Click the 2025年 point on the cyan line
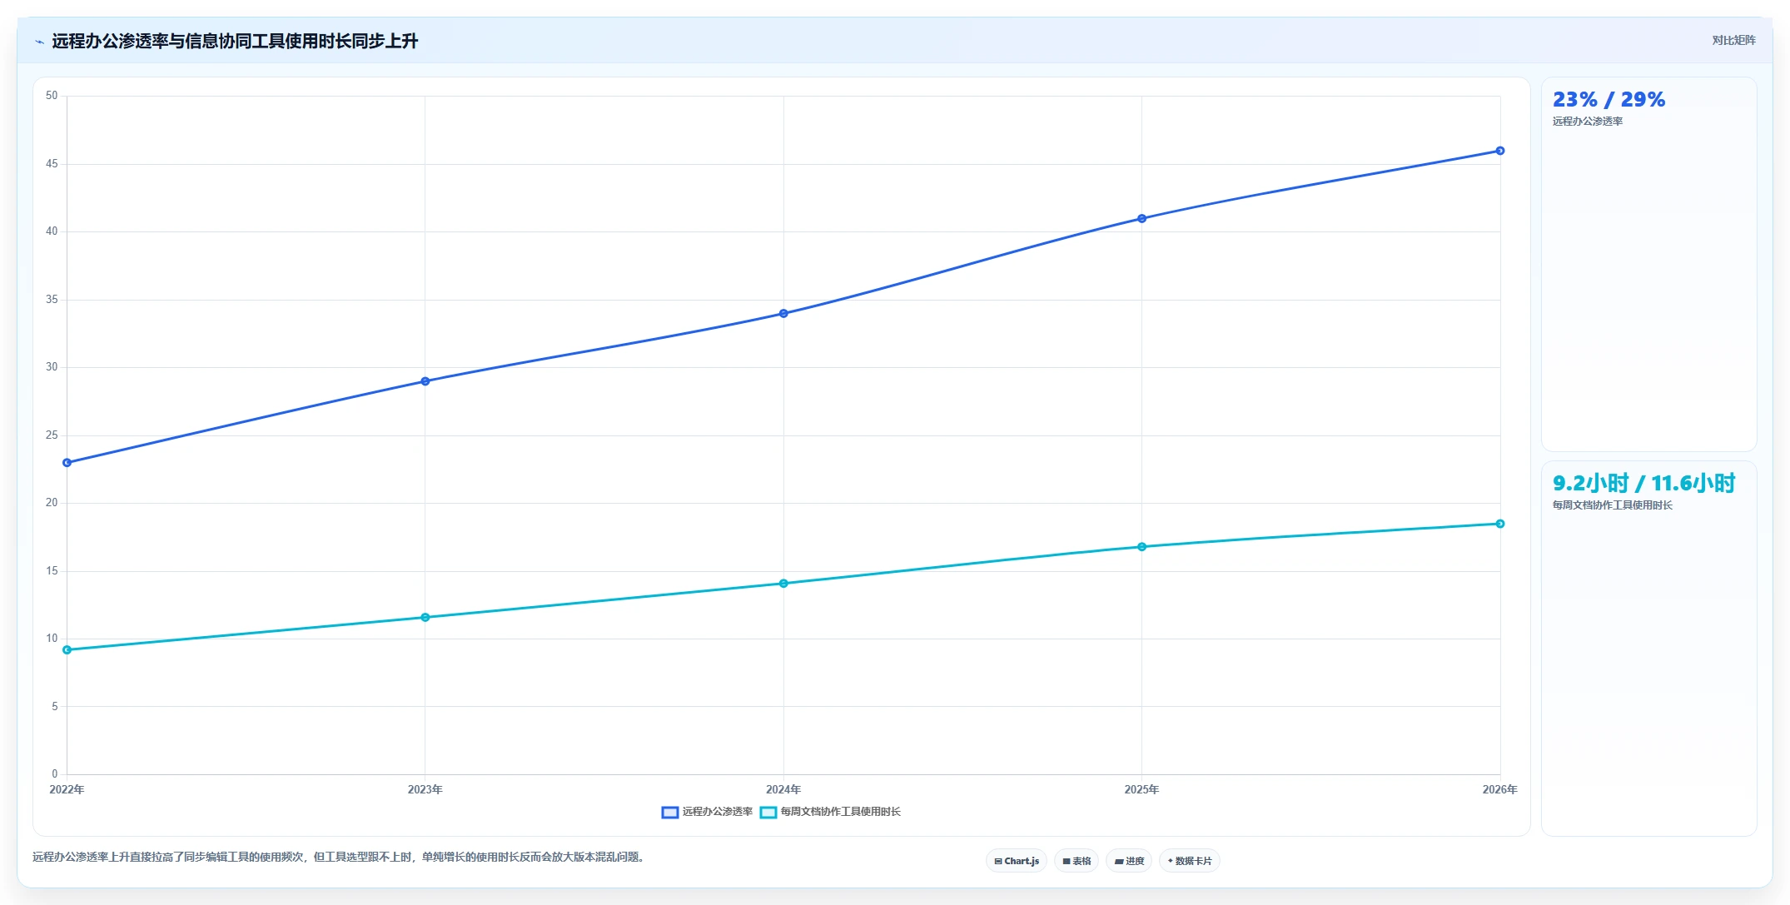1790x905 pixels. 1141,547
